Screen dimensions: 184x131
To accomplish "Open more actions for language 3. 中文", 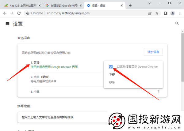I will point(159,92).
